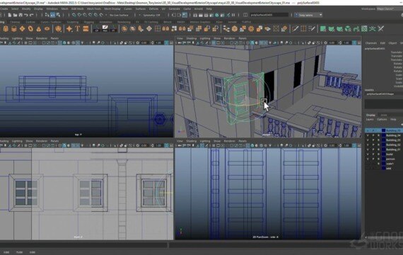Click the gamma icon in persp panel toolbar

340,42
